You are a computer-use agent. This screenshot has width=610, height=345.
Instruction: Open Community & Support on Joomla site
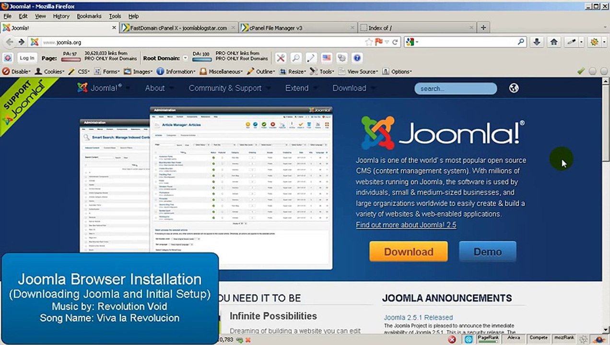tap(225, 88)
